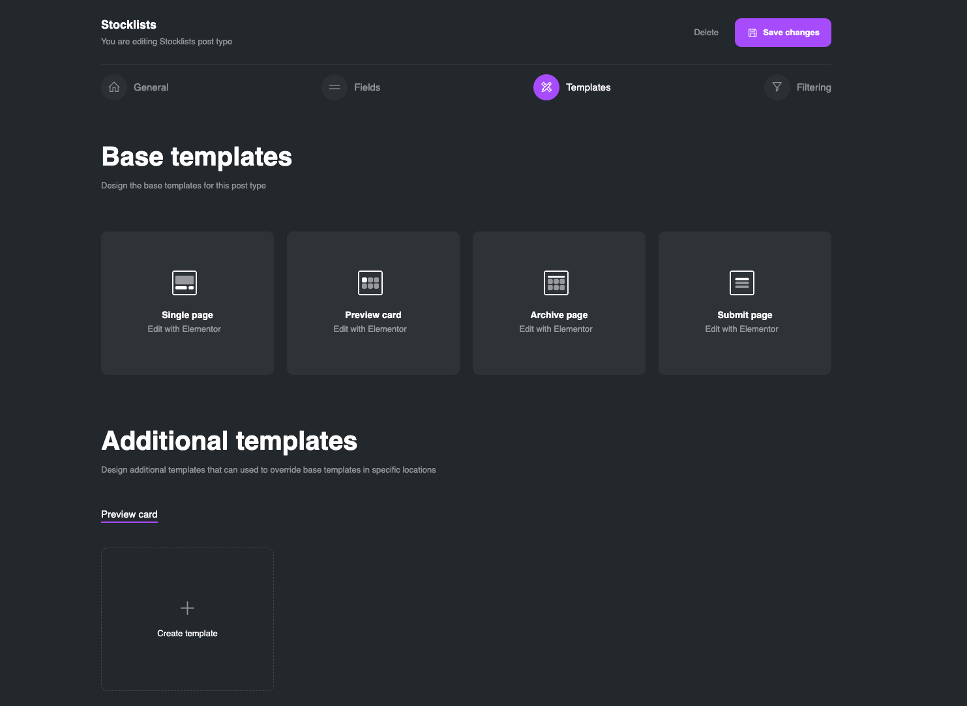Viewport: 967px width, 706px height.
Task: Click the purple Templates brush icon
Action: (x=546, y=87)
